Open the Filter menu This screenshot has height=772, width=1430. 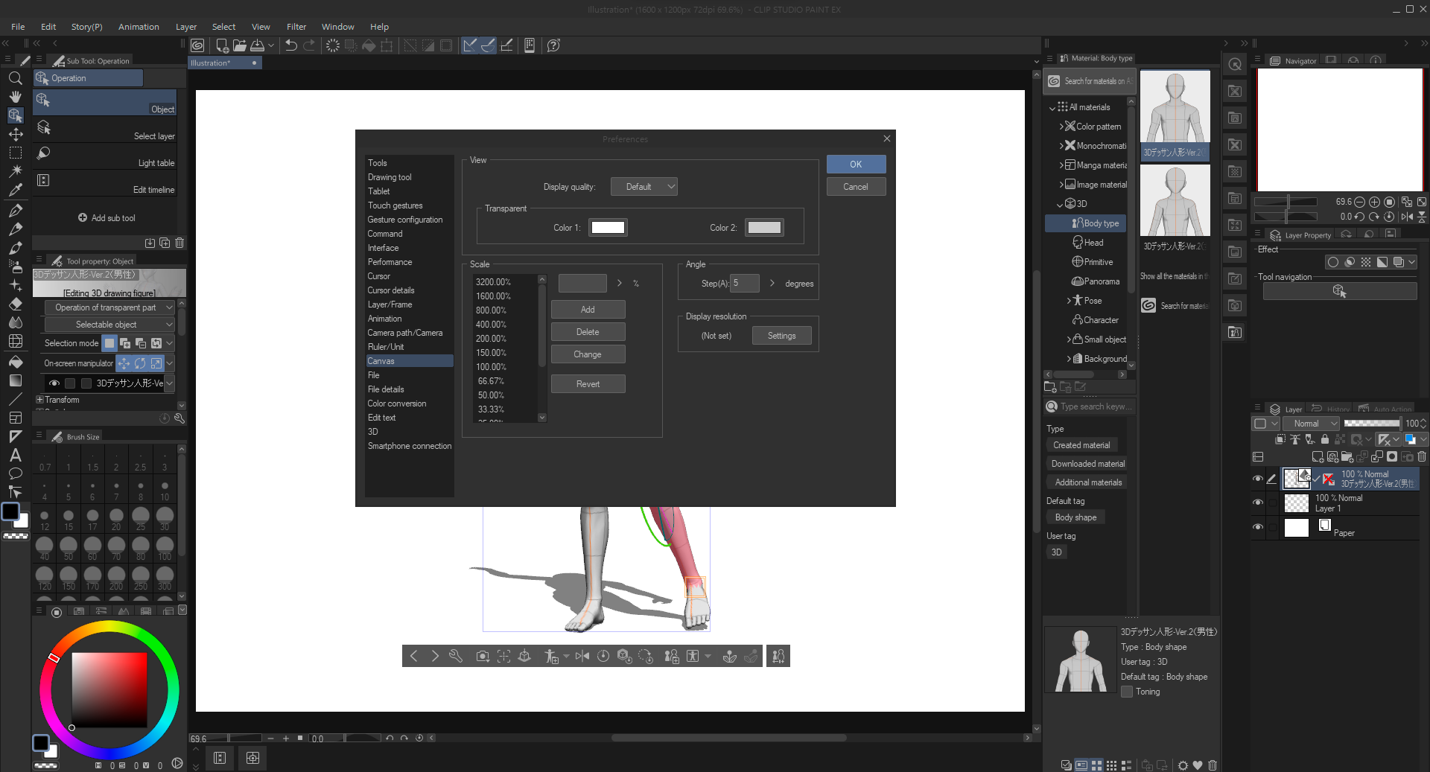pos(296,27)
